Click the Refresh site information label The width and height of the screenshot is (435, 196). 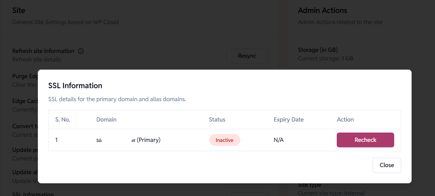(43, 51)
